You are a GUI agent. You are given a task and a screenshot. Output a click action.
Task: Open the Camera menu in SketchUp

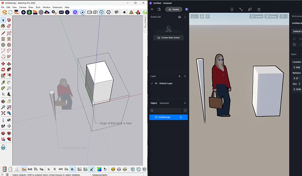pos(23,7)
